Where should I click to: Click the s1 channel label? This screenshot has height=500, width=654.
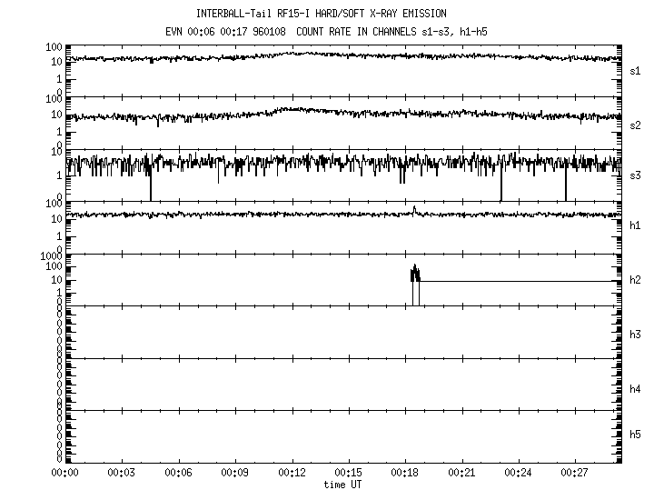pos(636,70)
